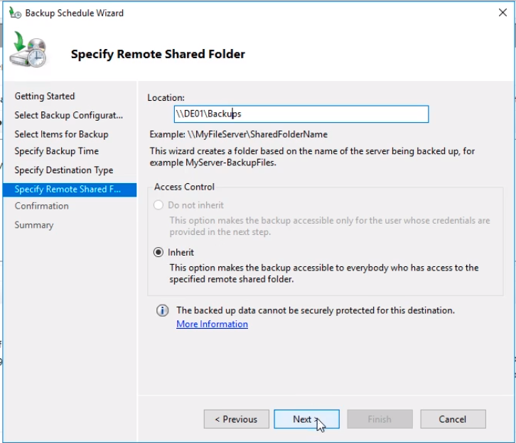The width and height of the screenshot is (516, 443).
Task: Click the example path \\MyFileServer\SharedFolderName text
Action: [257, 134]
